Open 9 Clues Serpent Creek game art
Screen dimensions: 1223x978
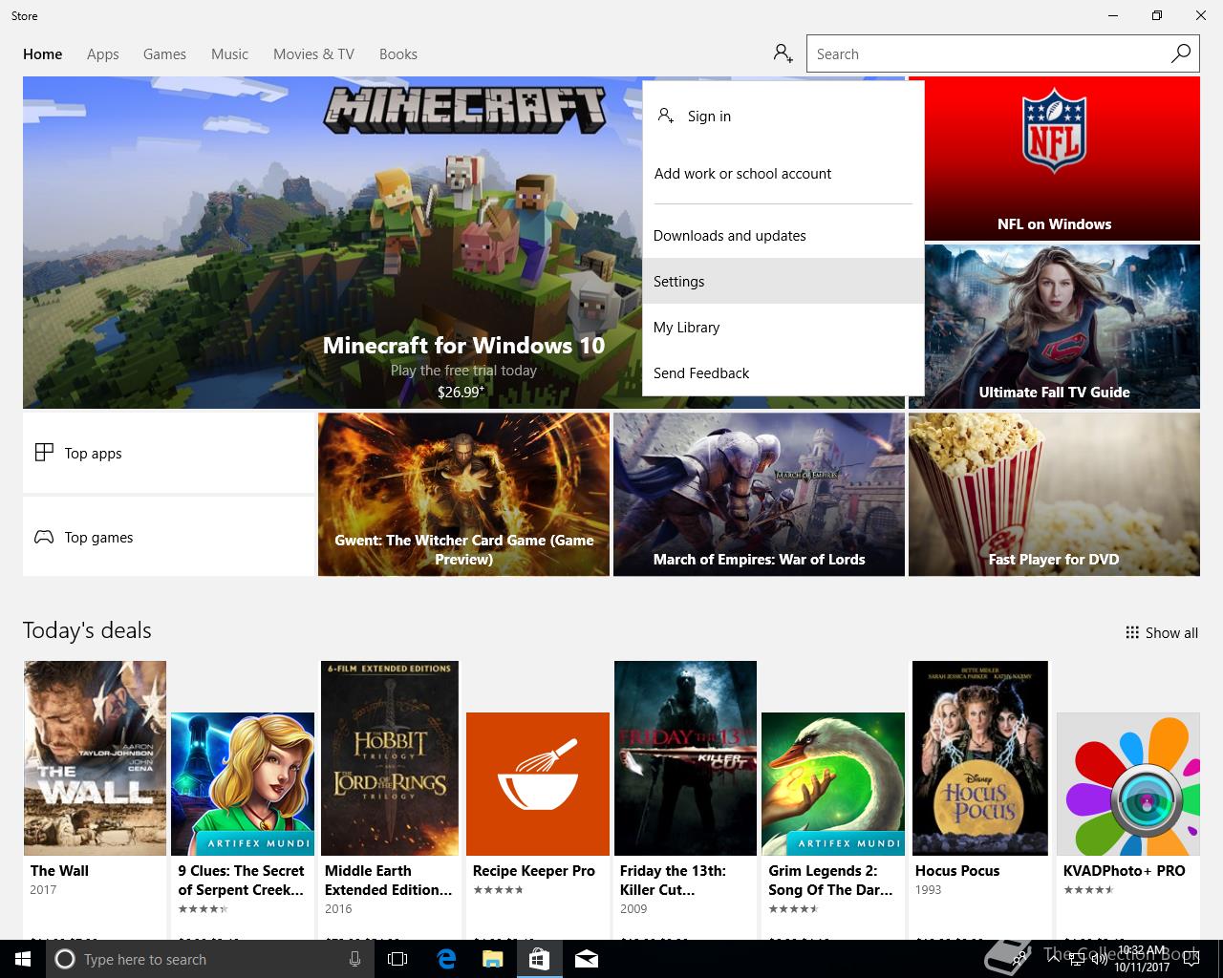243,783
